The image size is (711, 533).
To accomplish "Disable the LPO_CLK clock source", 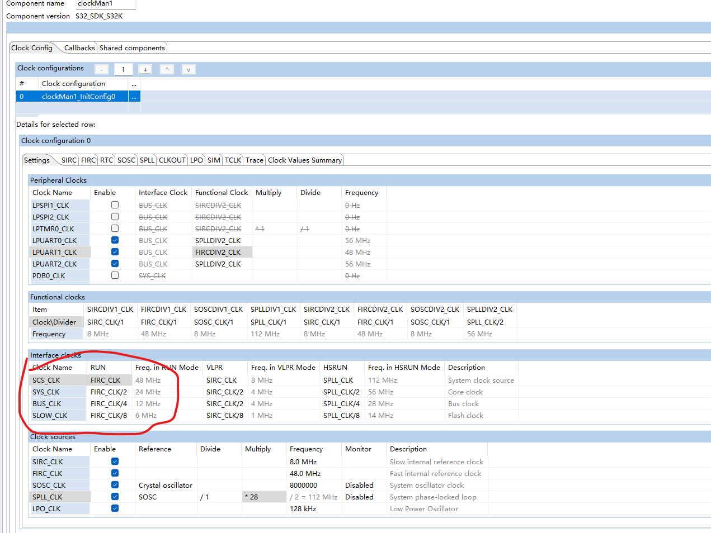I will pos(115,508).
